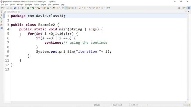Open the Type Hierarchy icon in left sidebar
Screen dimensions: 191x107
click(x=1, y=18)
